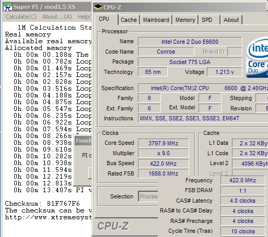Click the processor Name field Intel Core 2 Duo E6600
268x237 pixels.
[x=190, y=42]
